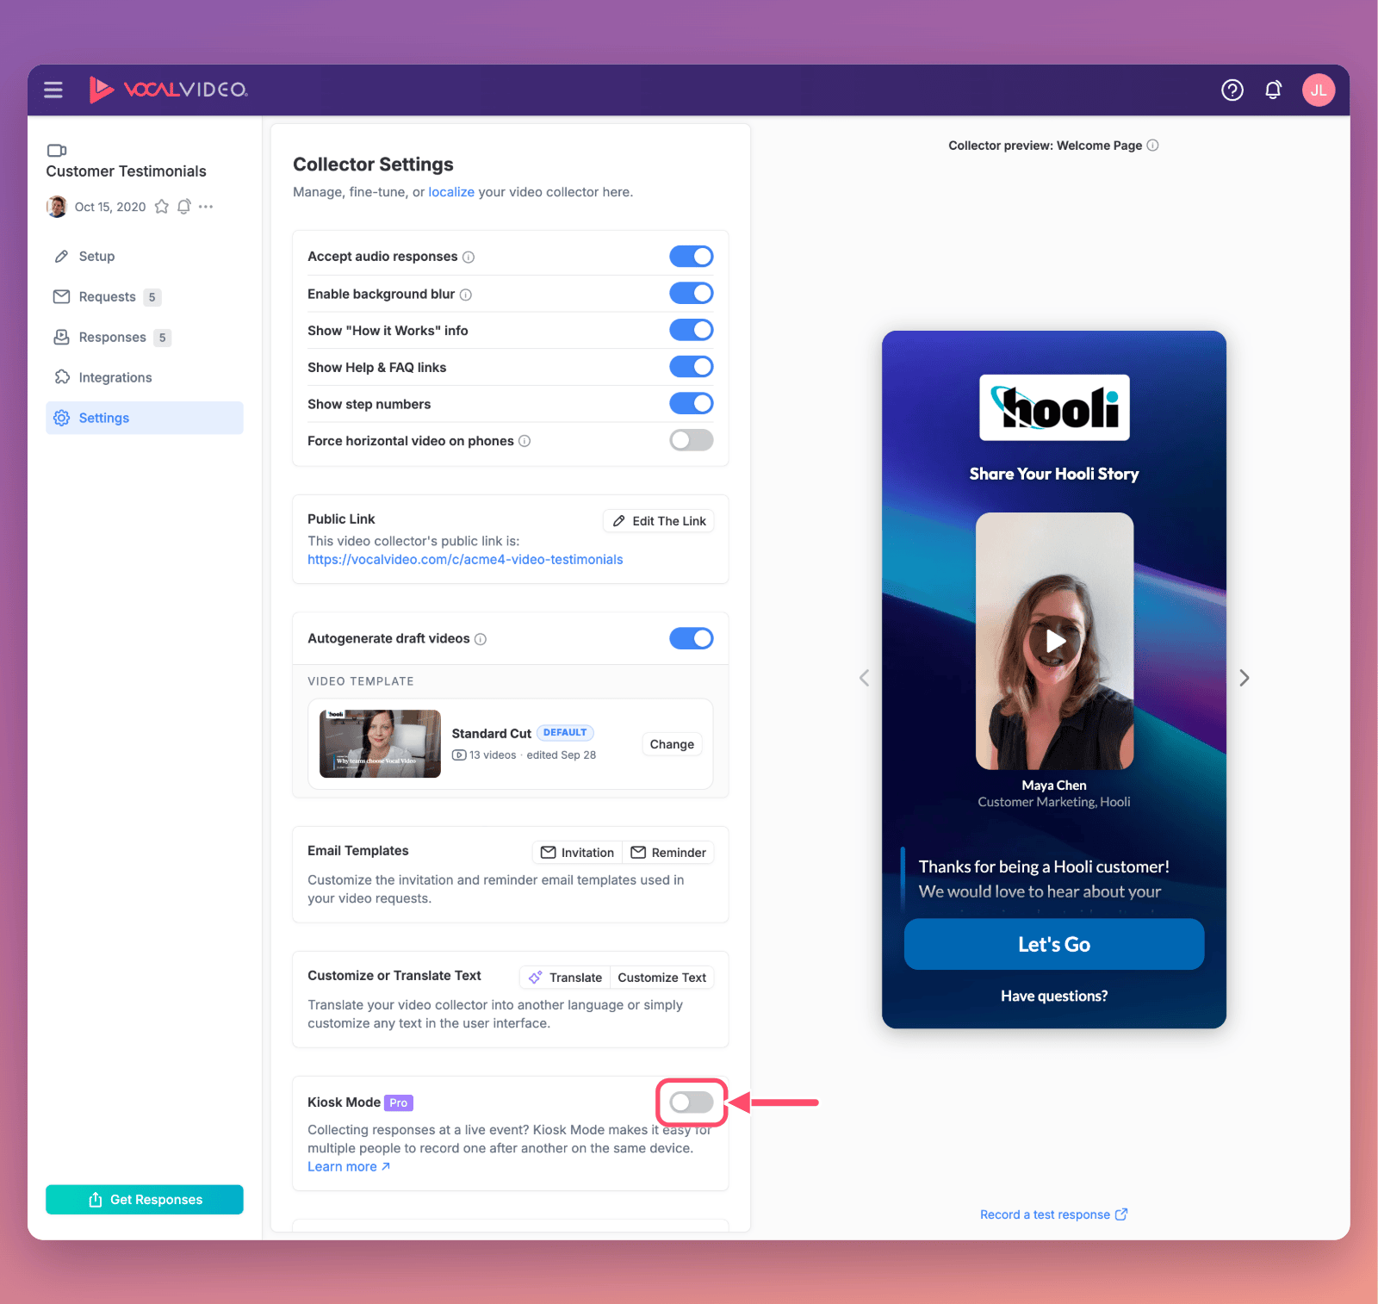Open Kiosk Mode Learn more link

(x=349, y=1167)
